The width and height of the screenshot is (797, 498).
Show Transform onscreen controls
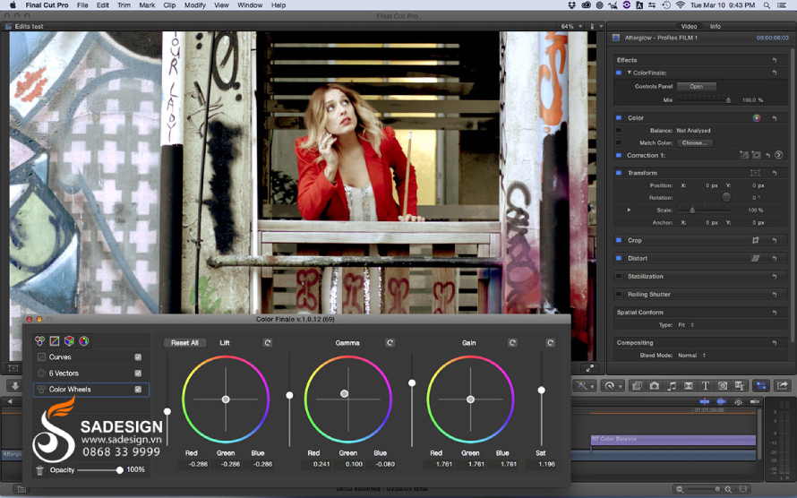[755, 173]
